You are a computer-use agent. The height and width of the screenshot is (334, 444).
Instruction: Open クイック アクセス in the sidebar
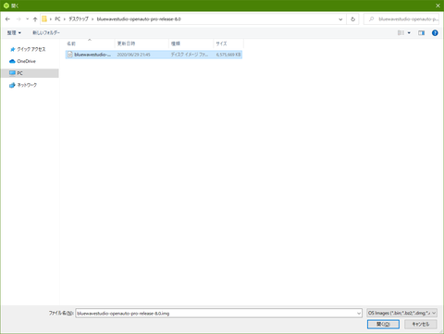(x=31, y=49)
